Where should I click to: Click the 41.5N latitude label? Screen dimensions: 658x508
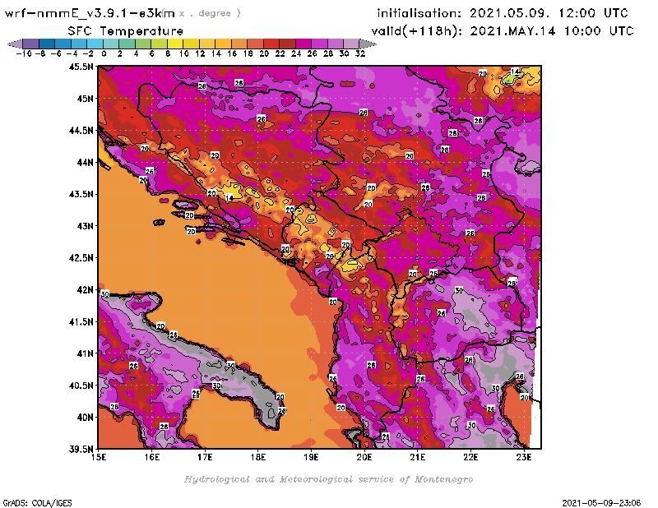click(x=81, y=321)
